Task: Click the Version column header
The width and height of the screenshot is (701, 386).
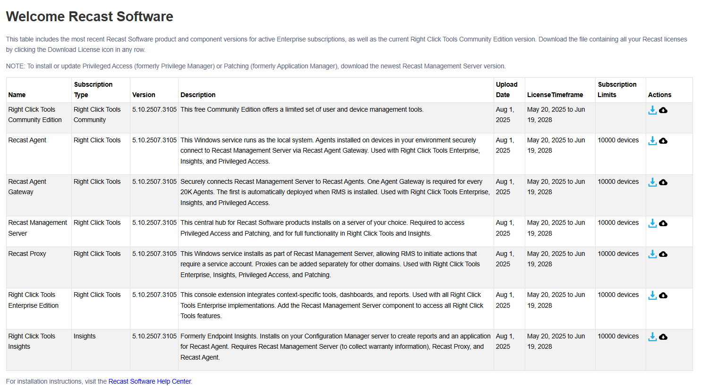Action: pyautogui.click(x=144, y=95)
